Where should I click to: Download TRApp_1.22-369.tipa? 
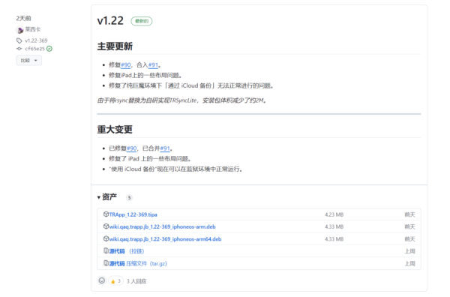click(x=133, y=214)
